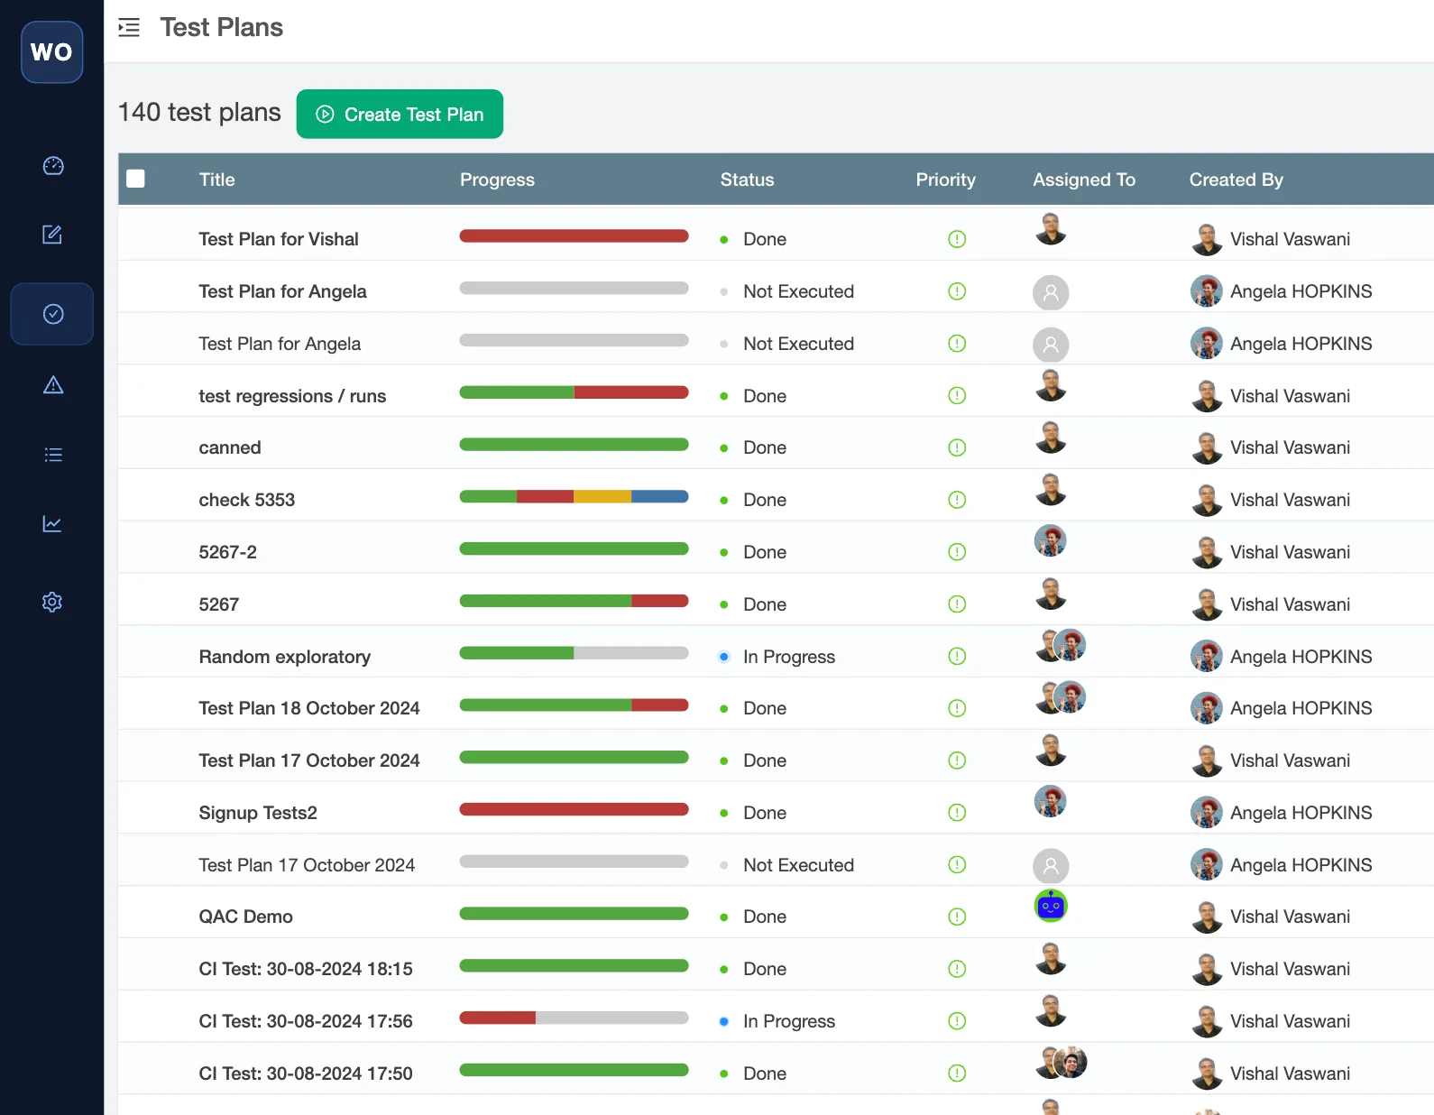Open CI Test: 30-08-2024 17:50 plan
The height and width of the screenshot is (1115, 1434).
(x=306, y=1074)
